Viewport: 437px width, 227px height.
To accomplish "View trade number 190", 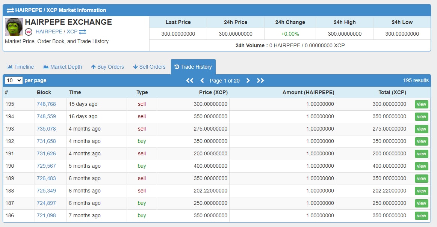I will pos(421,166).
